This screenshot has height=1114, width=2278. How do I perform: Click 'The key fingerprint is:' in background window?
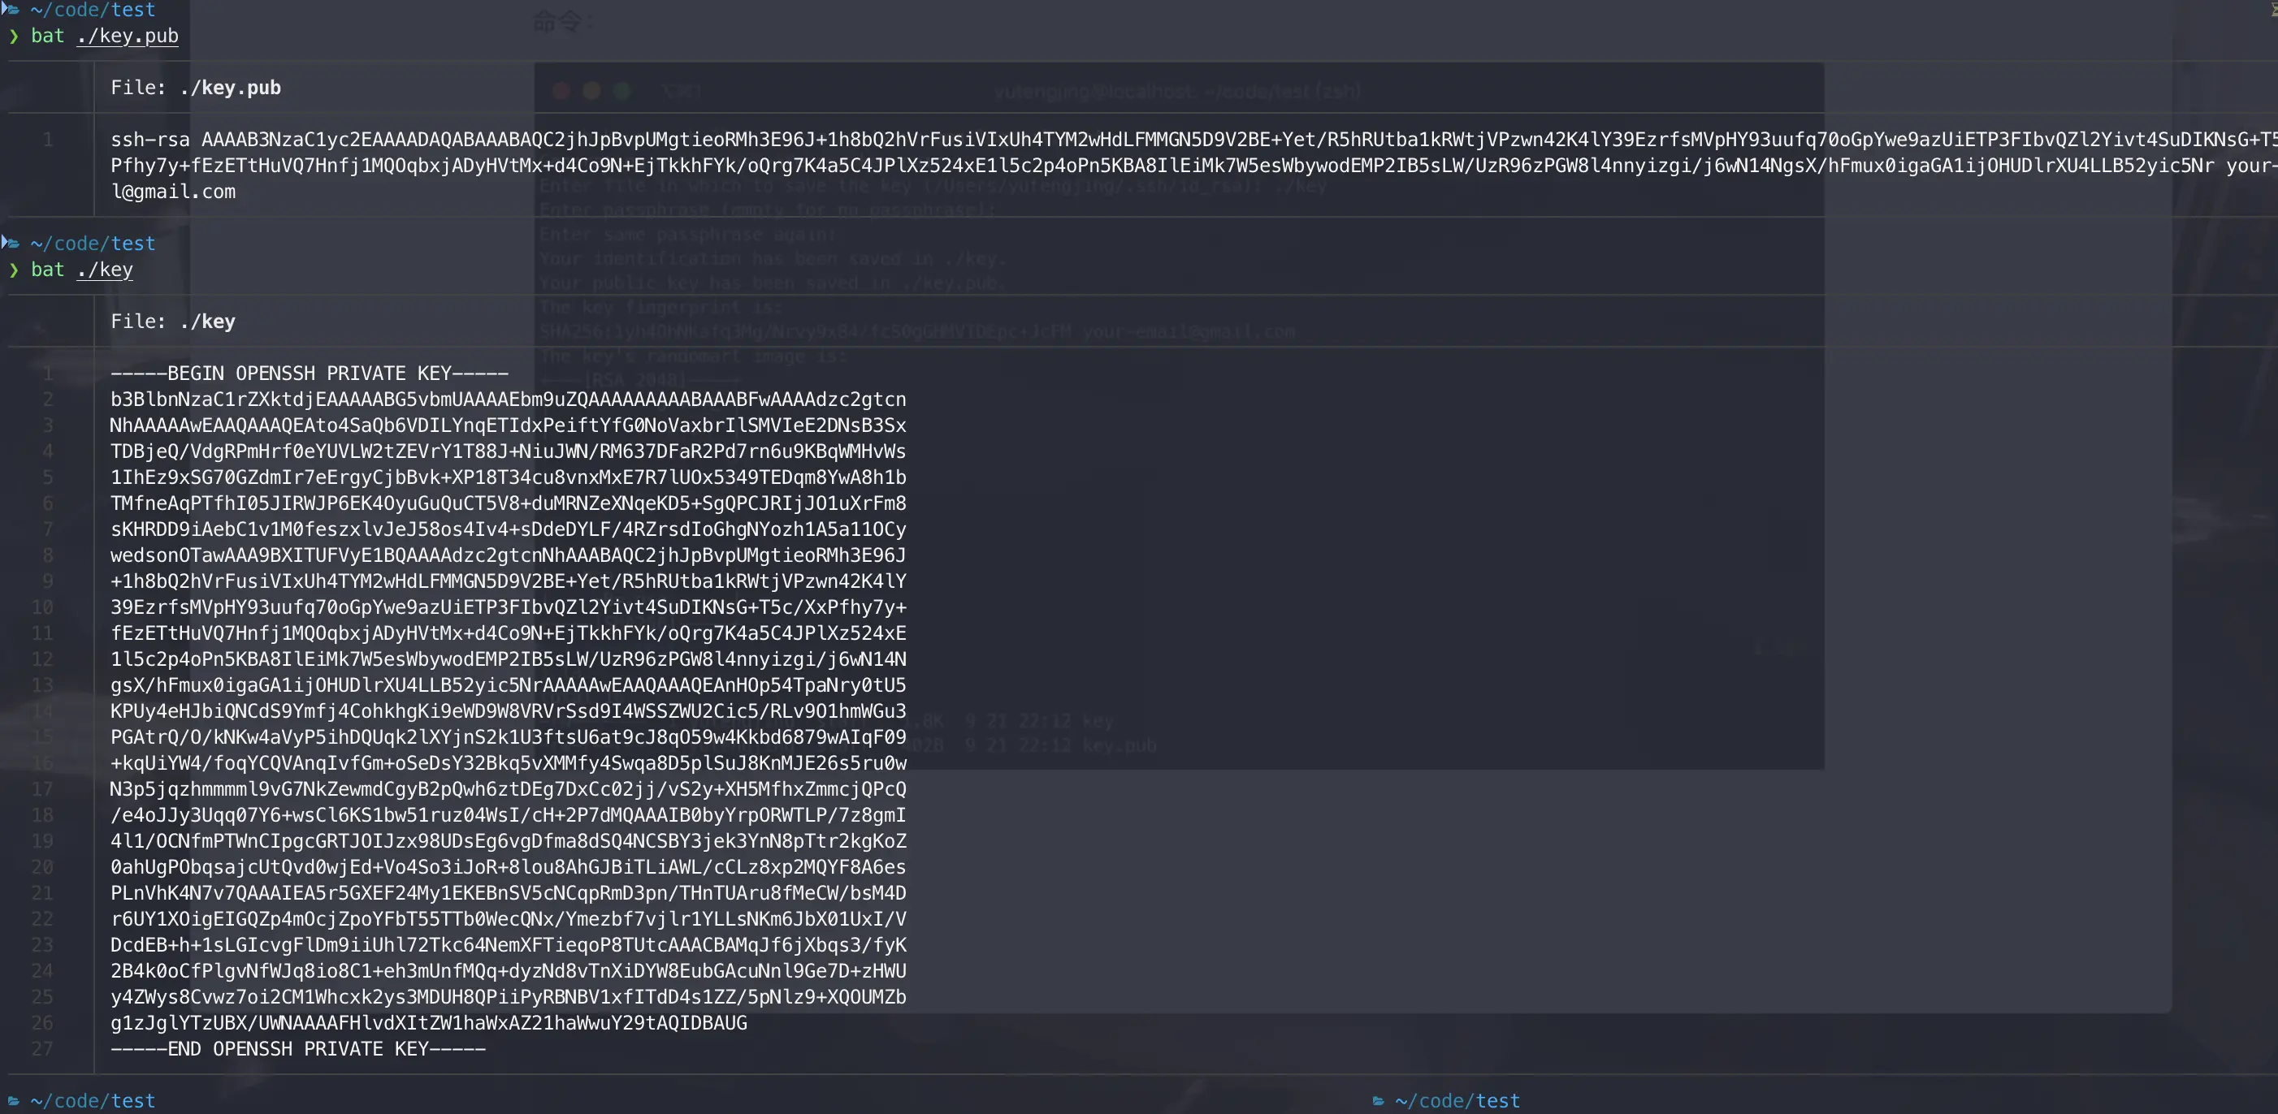(660, 308)
